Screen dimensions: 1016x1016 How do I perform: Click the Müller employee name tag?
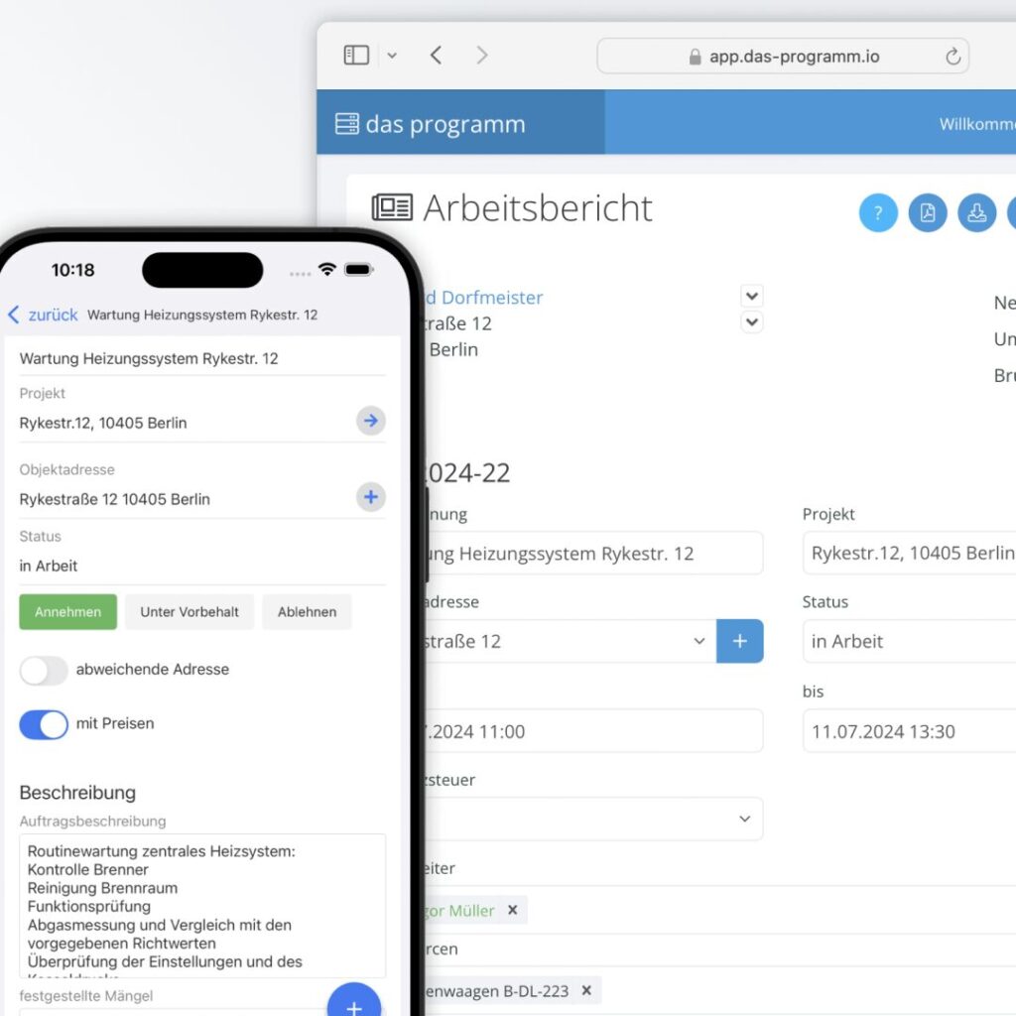(458, 911)
